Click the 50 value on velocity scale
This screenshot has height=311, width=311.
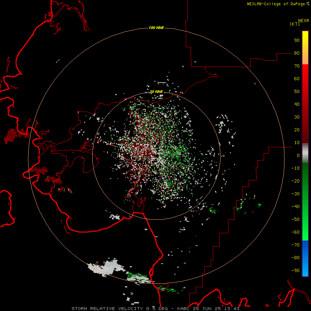pyautogui.click(x=297, y=92)
